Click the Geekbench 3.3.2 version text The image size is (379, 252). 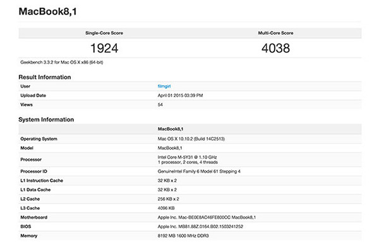pyautogui.click(x=63, y=62)
